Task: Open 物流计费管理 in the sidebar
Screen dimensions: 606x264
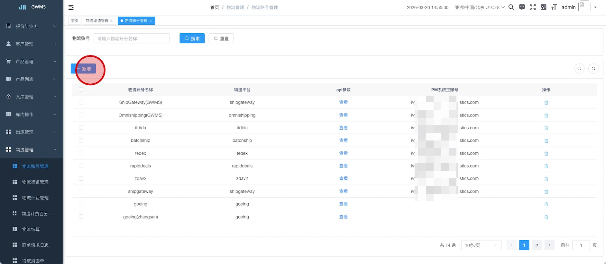Action: click(32, 198)
